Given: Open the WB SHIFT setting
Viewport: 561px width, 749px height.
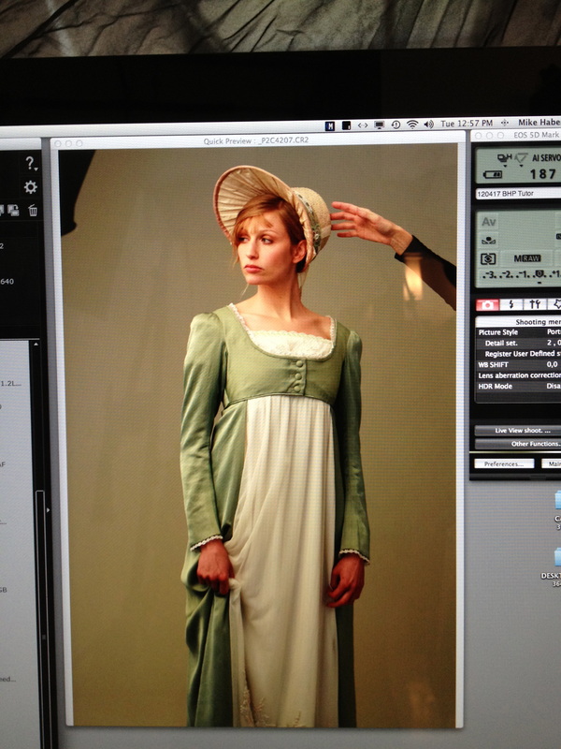Looking at the screenshot, I should pyautogui.click(x=519, y=364).
